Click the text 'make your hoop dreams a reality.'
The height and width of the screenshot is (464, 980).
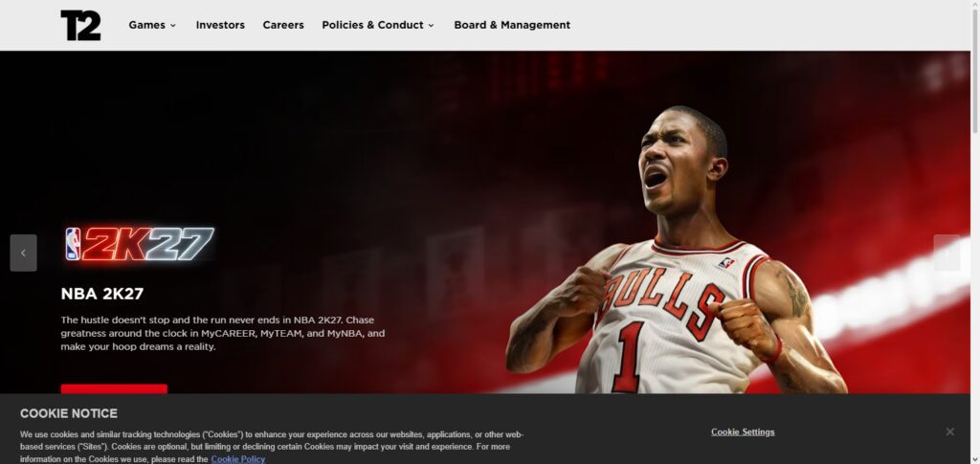coord(138,346)
